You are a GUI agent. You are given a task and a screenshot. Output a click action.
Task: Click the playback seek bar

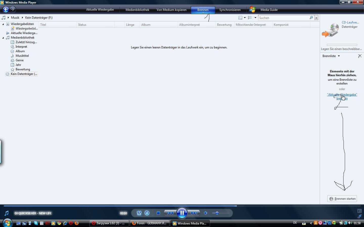click(182, 206)
